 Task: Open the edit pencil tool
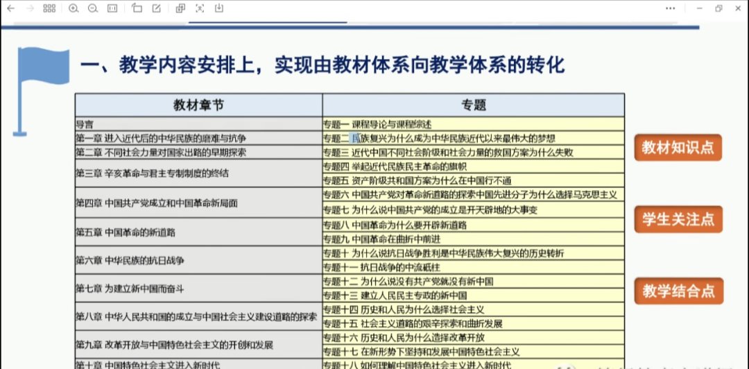pos(157,8)
